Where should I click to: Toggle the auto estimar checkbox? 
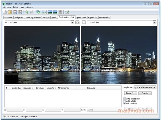[x=125, y=103]
